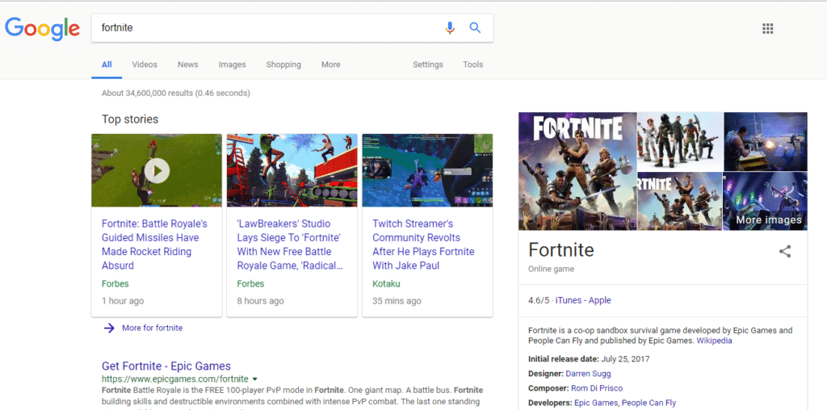The width and height of the screenshot is (827, 410).
Task: Click the LawBreakers story thumbnail image
Action: click(292, 170)
